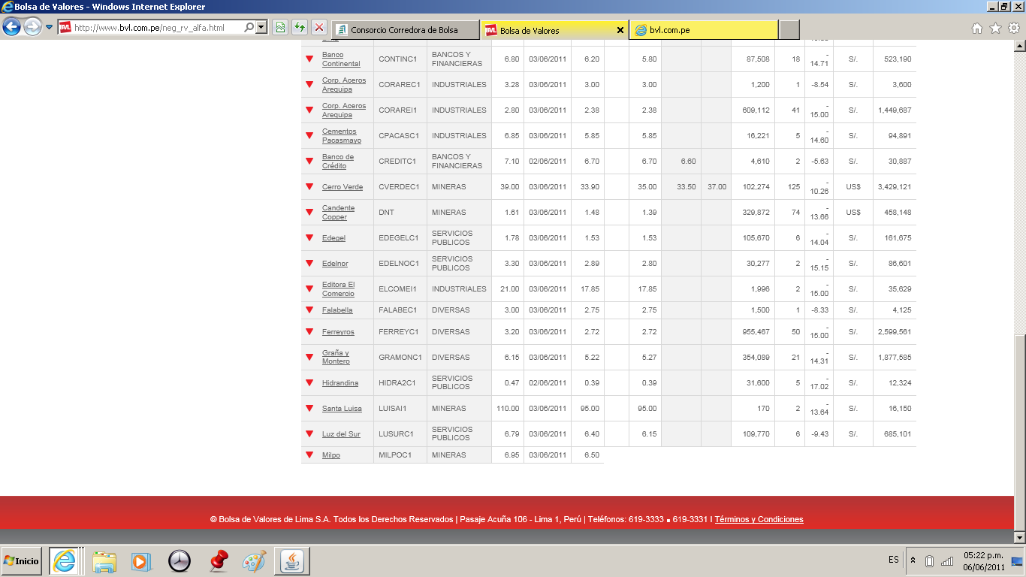The width and height of the screenshot is (1026, 577).
Task: Go back with the browser Back arrow
Action: pyautogui.click(x=12, y=28)
